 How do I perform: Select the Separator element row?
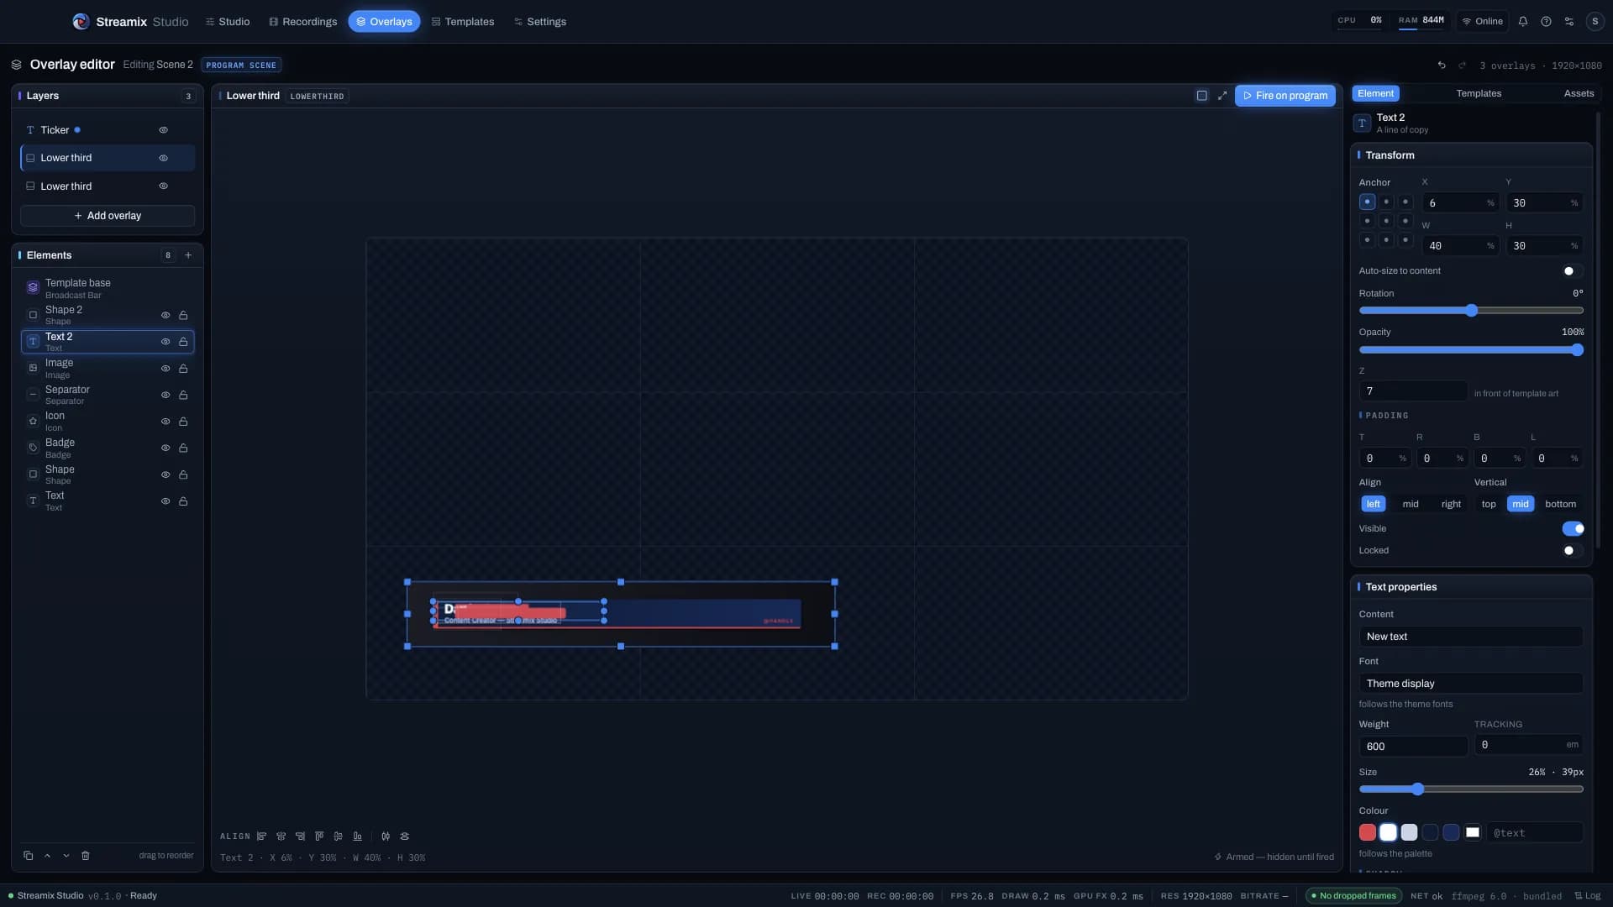pyautogui.click(x=108, y=395)
